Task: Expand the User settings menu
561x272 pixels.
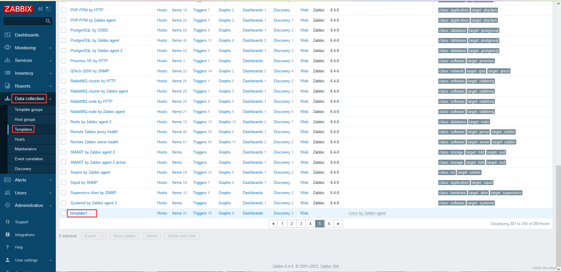Action: tap(51, 260)
